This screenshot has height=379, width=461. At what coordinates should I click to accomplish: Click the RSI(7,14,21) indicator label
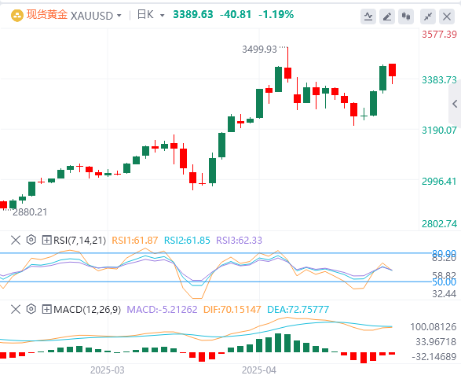79,241
